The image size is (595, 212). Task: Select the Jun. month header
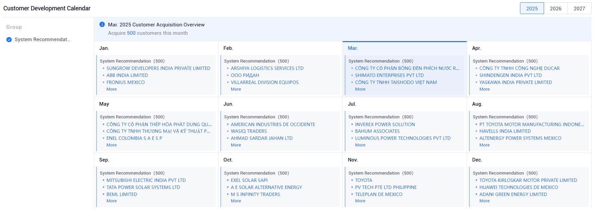228,104
